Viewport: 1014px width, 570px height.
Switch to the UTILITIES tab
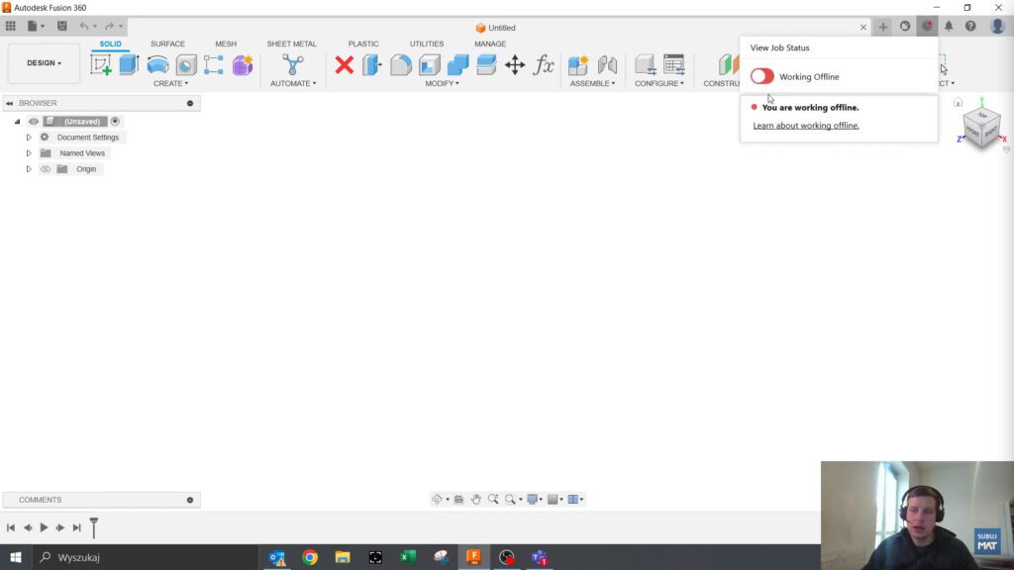[427, 44]
